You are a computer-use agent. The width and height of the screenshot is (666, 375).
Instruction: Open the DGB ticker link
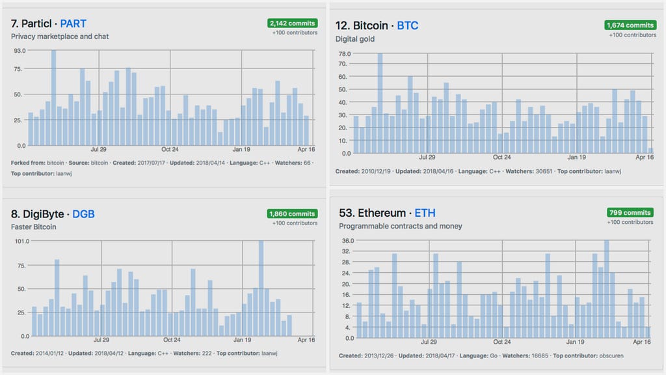(x=83, y=214)
